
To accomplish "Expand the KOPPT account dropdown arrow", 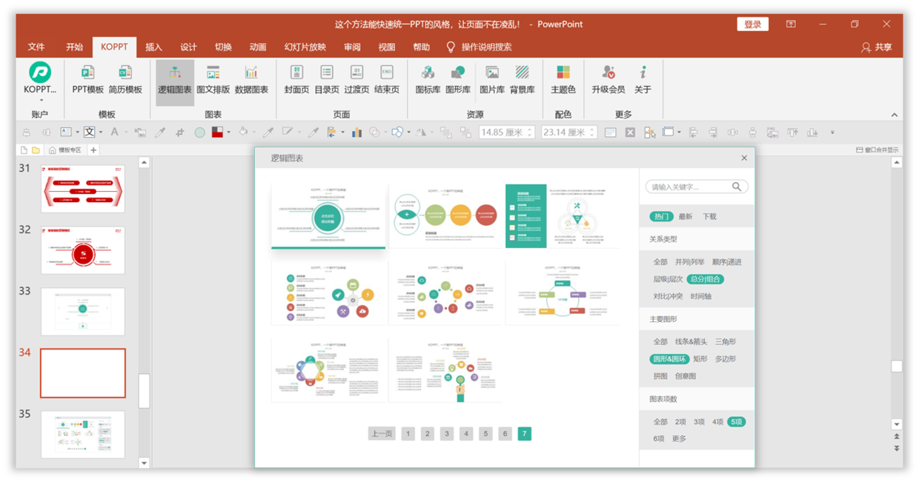I will 42,100.
